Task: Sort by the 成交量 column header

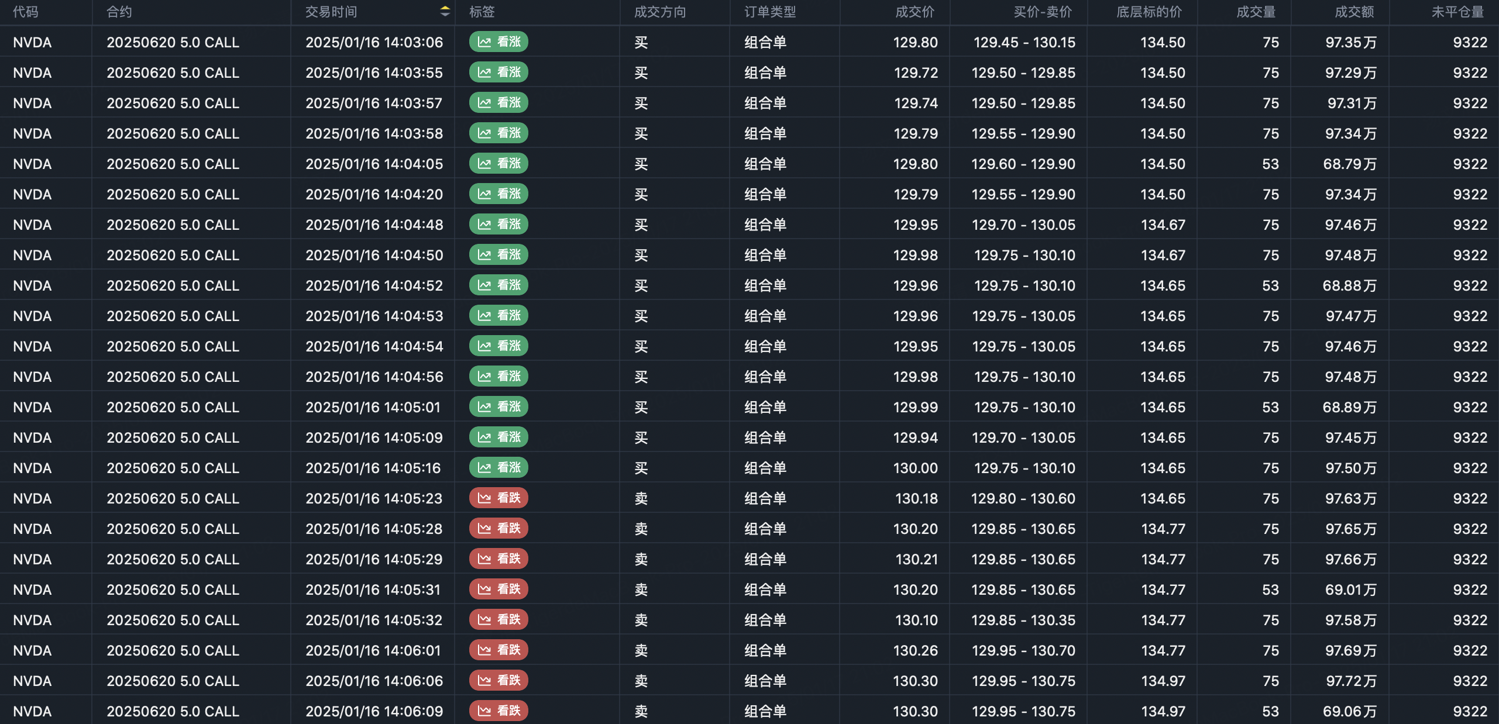Action: tap(1256, 12)
